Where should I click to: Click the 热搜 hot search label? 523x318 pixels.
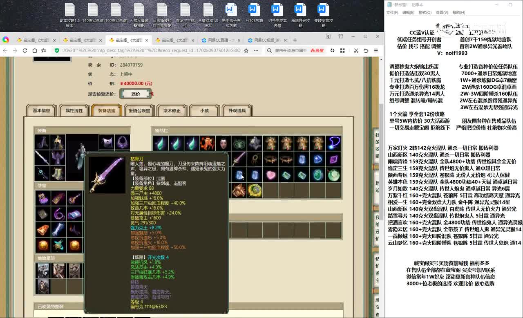click(x=317, y=50)
